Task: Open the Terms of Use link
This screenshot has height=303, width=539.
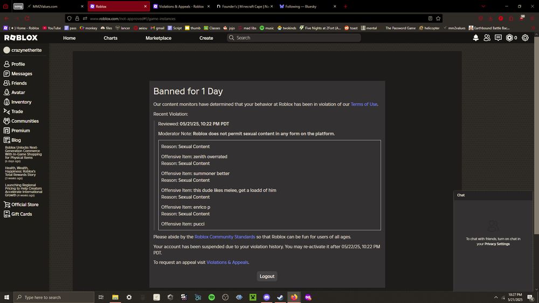Action: pyautogui.click(x=364, y=104)
